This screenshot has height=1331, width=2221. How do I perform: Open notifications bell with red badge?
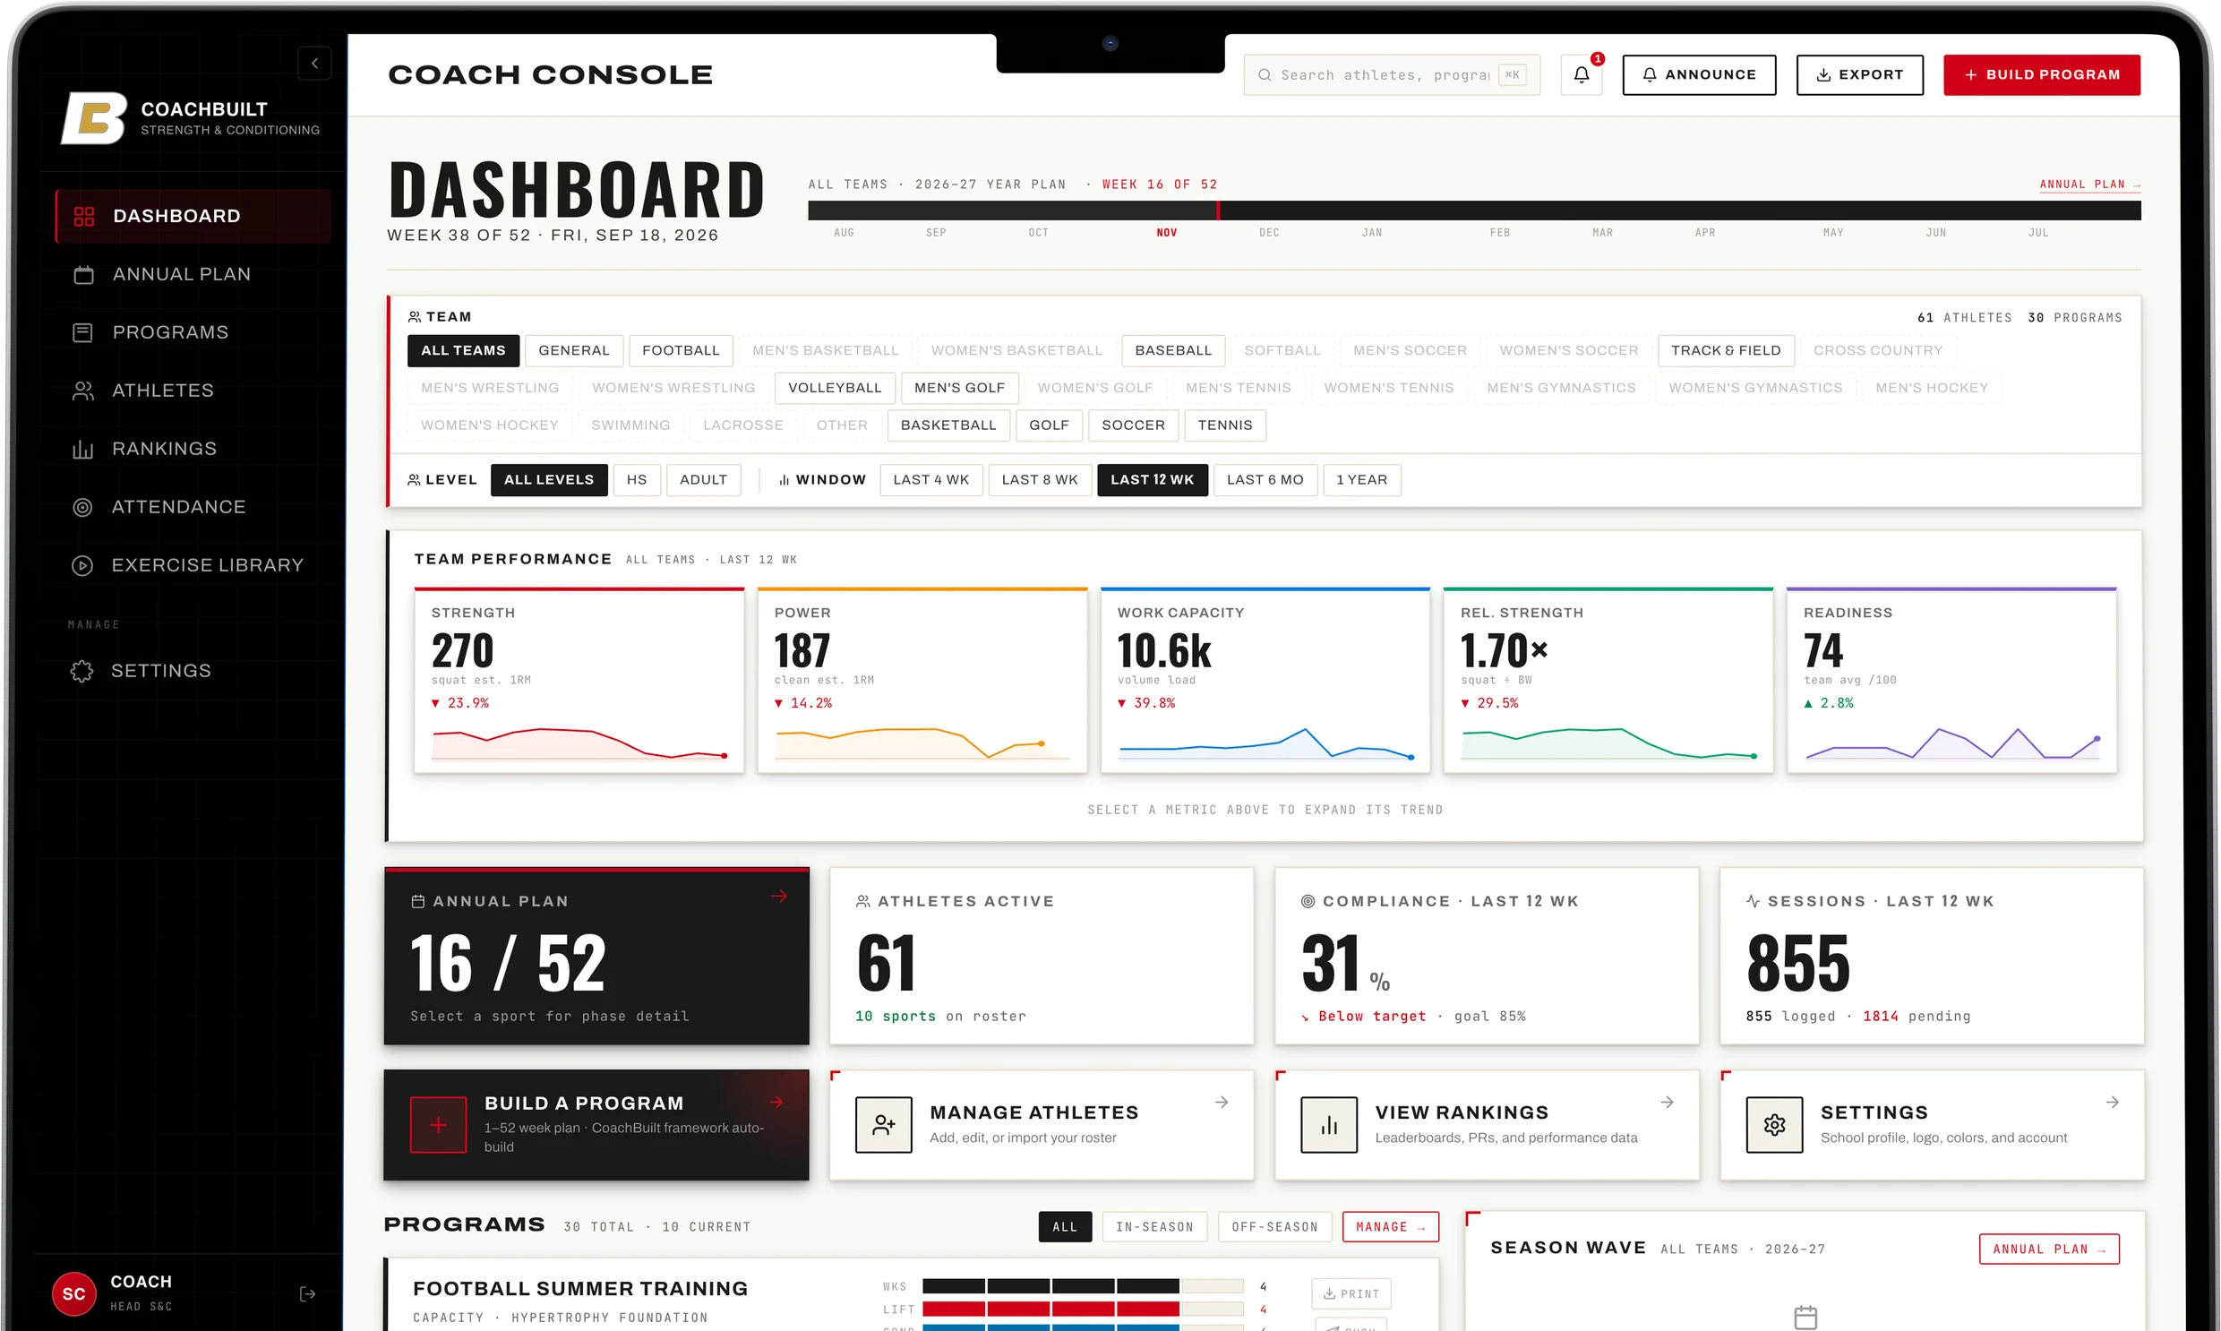pyautogui.click(x=1581, y=74)
